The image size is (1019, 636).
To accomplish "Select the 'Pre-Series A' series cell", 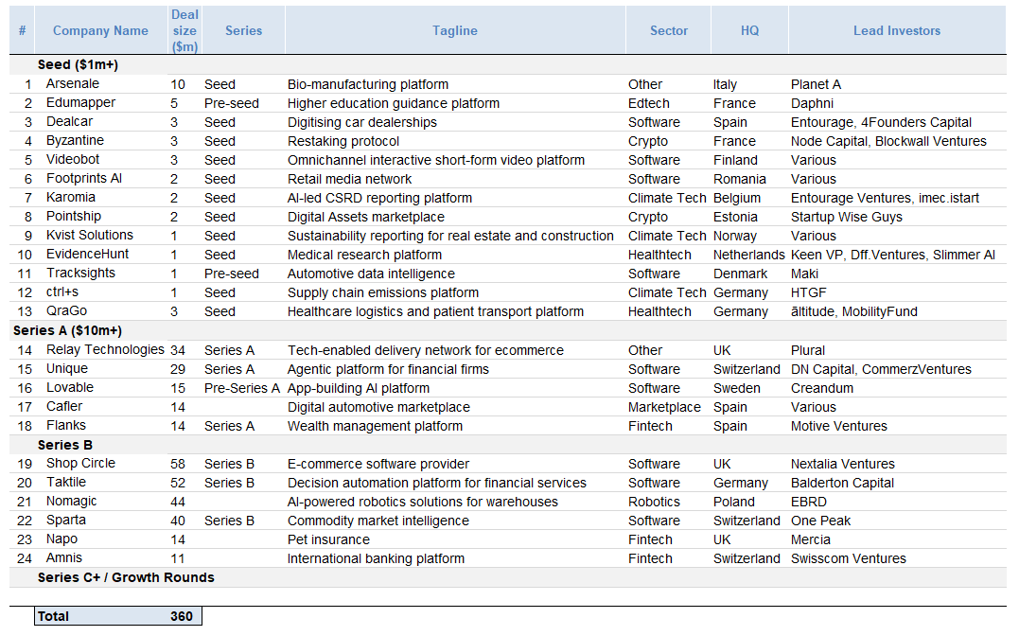I will coord(242,388).
